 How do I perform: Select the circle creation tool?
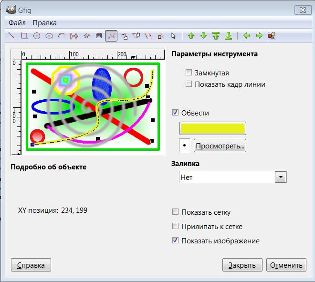point(37,36)
